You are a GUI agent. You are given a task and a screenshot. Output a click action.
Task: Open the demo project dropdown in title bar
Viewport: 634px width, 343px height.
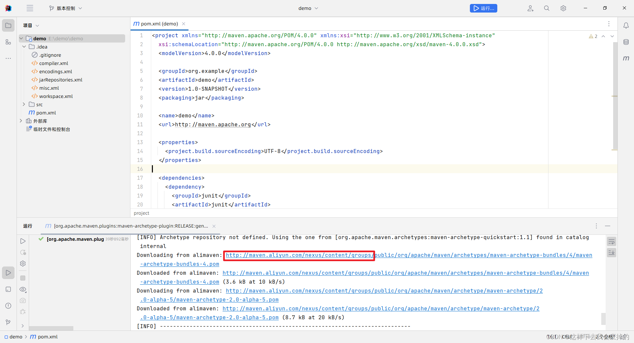(308, 8)
